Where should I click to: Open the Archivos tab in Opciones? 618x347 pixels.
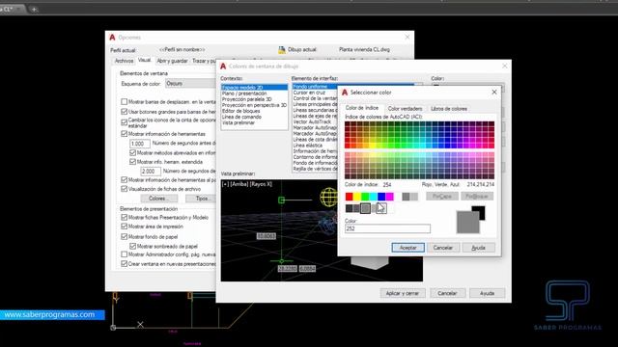coord(124,61)
